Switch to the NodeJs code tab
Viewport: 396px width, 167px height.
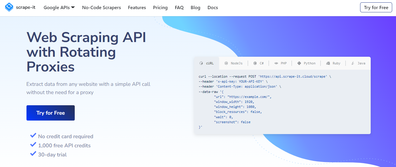click(233, 63)
